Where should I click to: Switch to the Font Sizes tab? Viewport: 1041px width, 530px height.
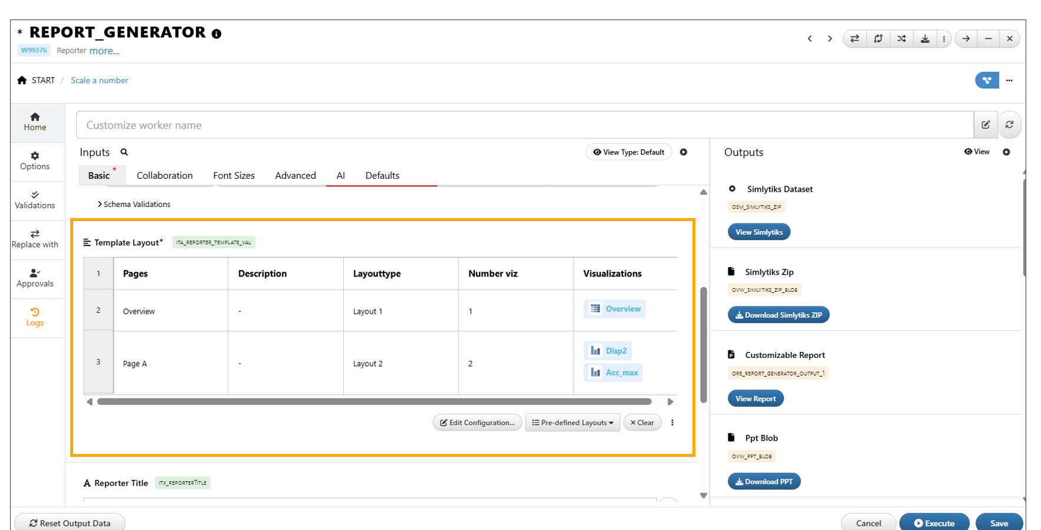click(x=234, y=176)
